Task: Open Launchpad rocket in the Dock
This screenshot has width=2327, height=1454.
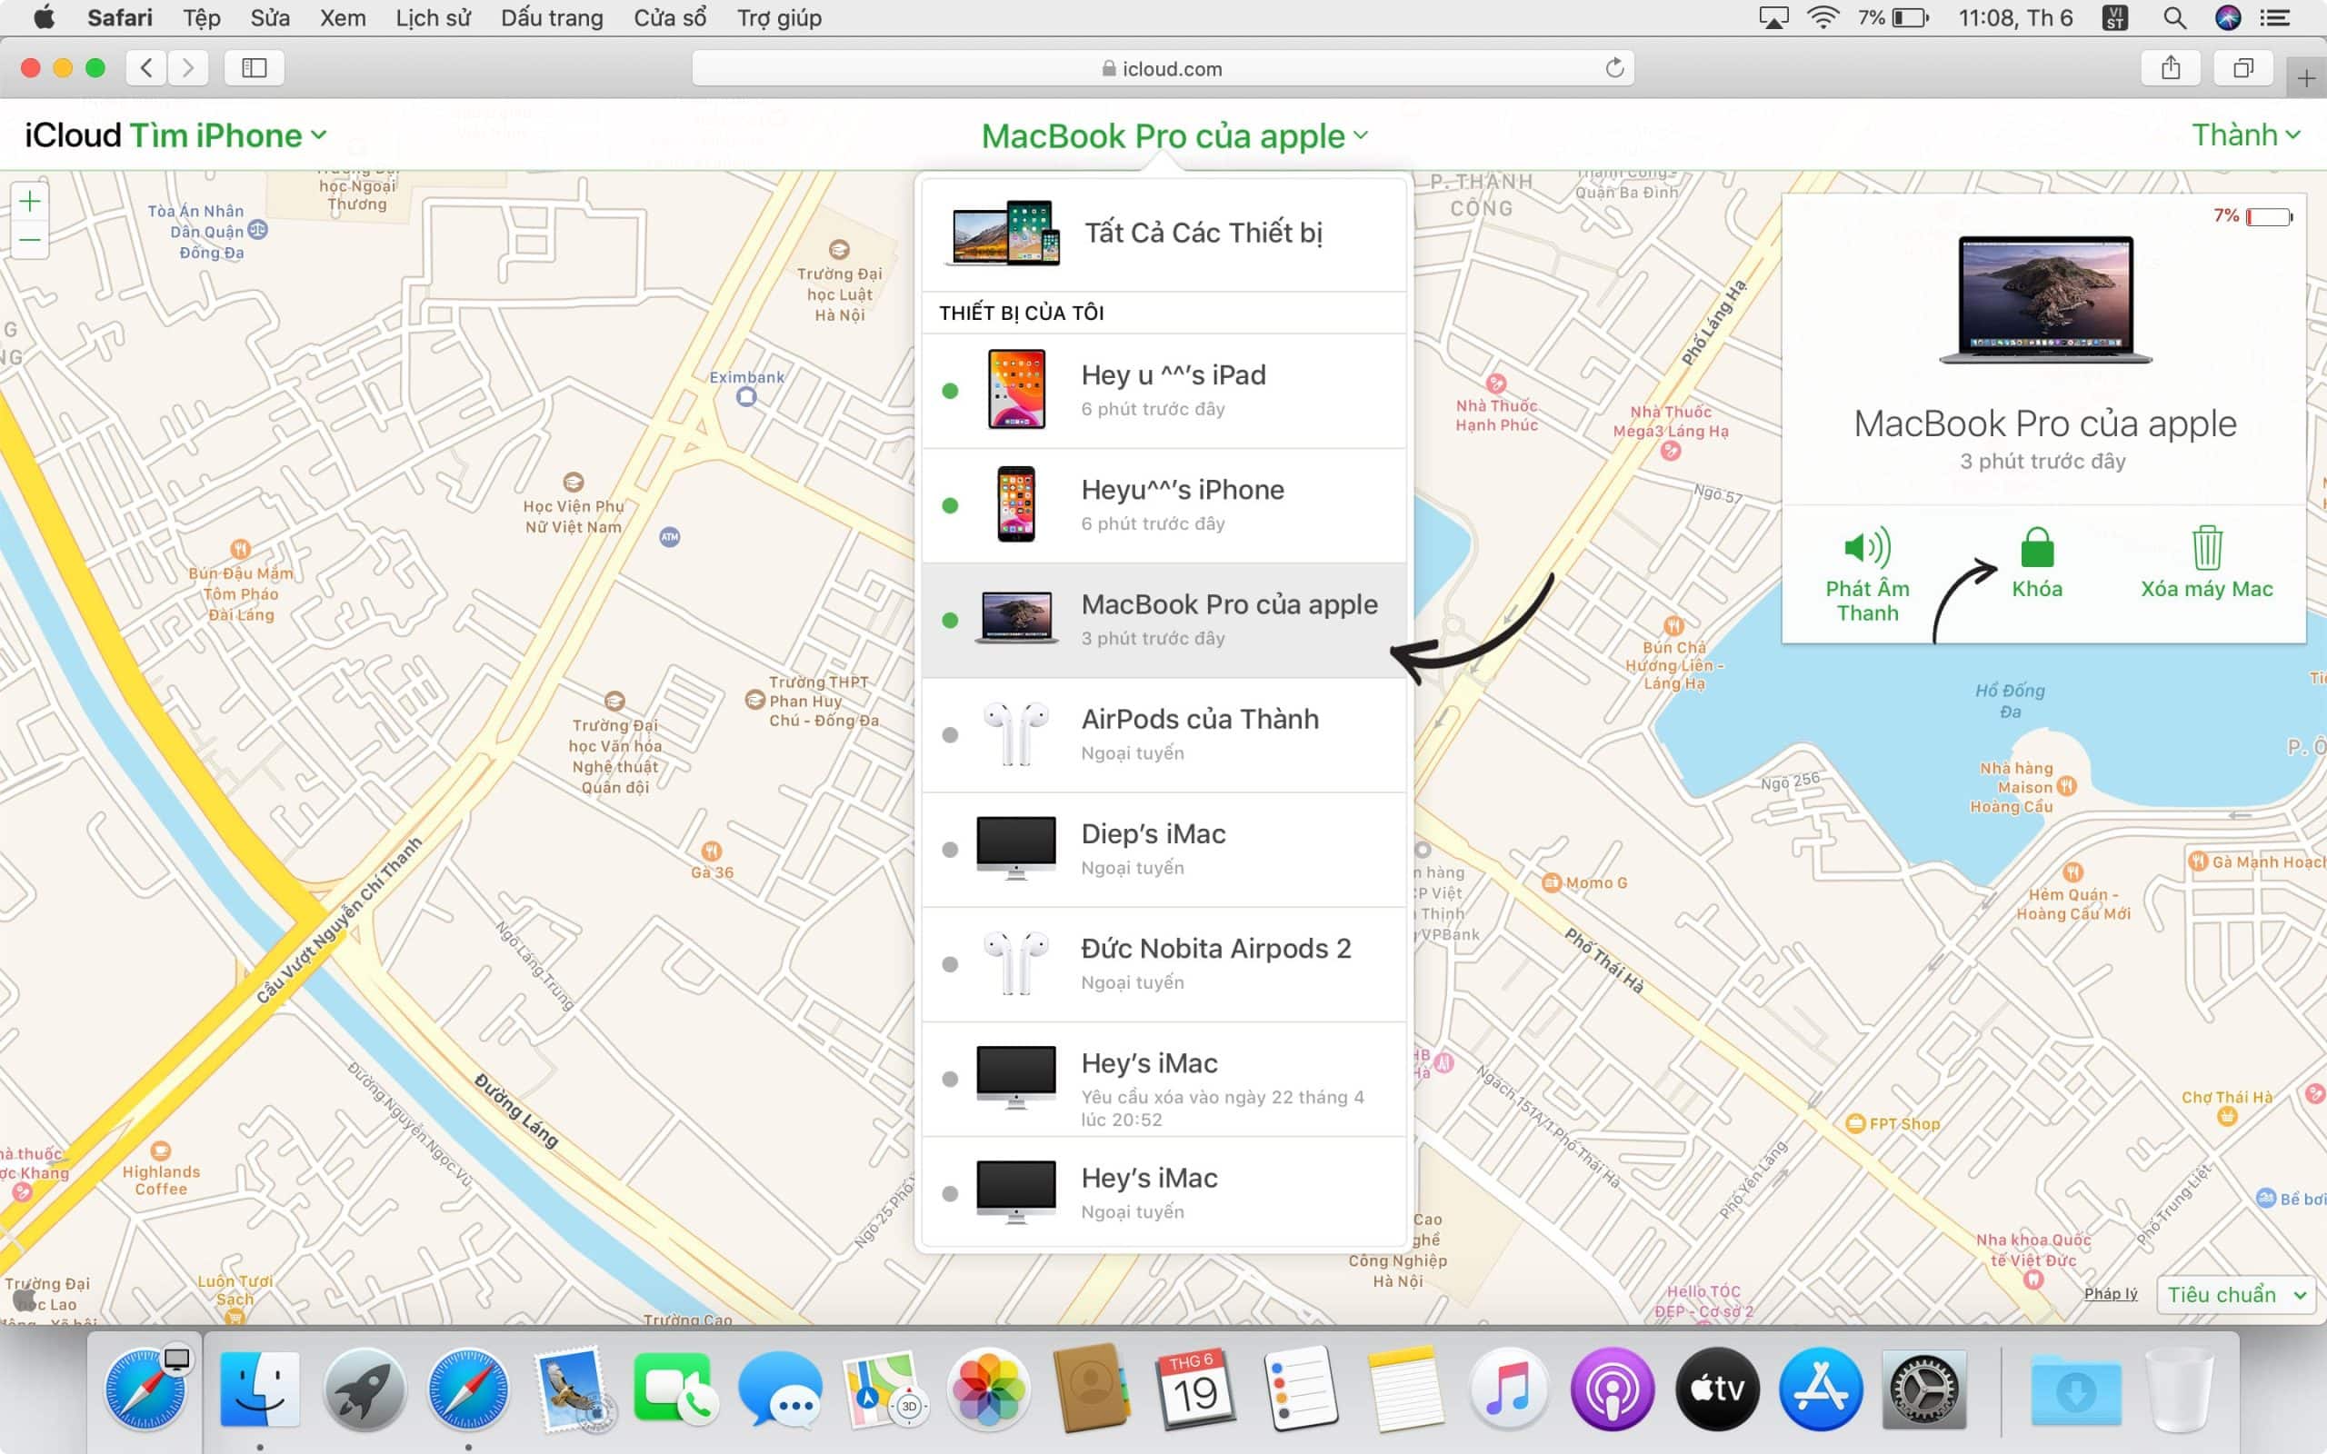Action: [364, 1389]
